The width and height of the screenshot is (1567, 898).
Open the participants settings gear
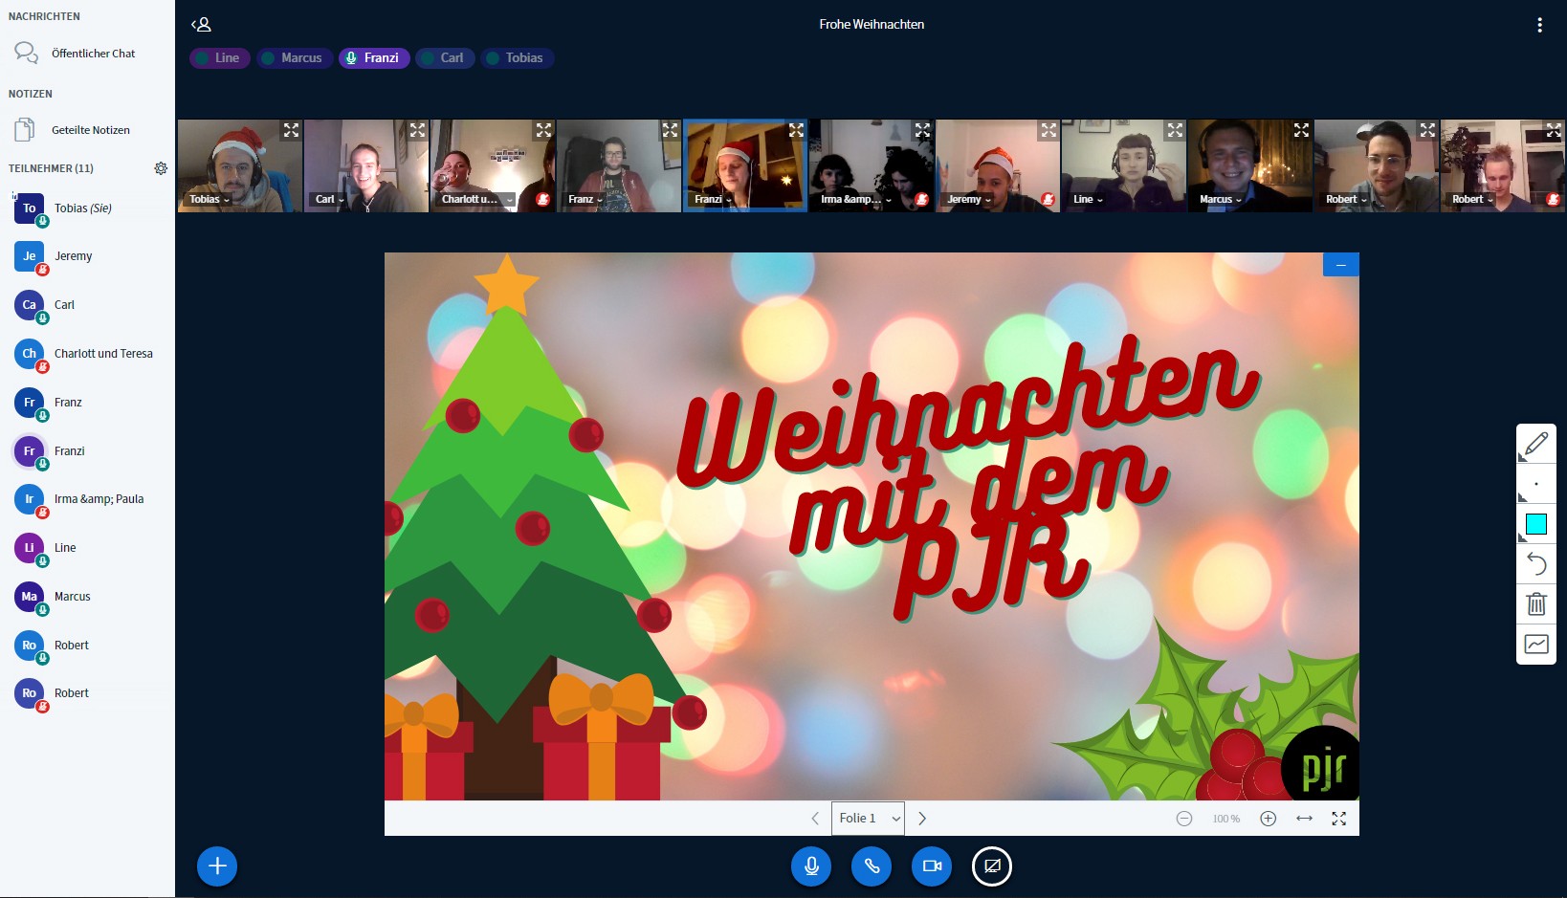tap(161, 168)
